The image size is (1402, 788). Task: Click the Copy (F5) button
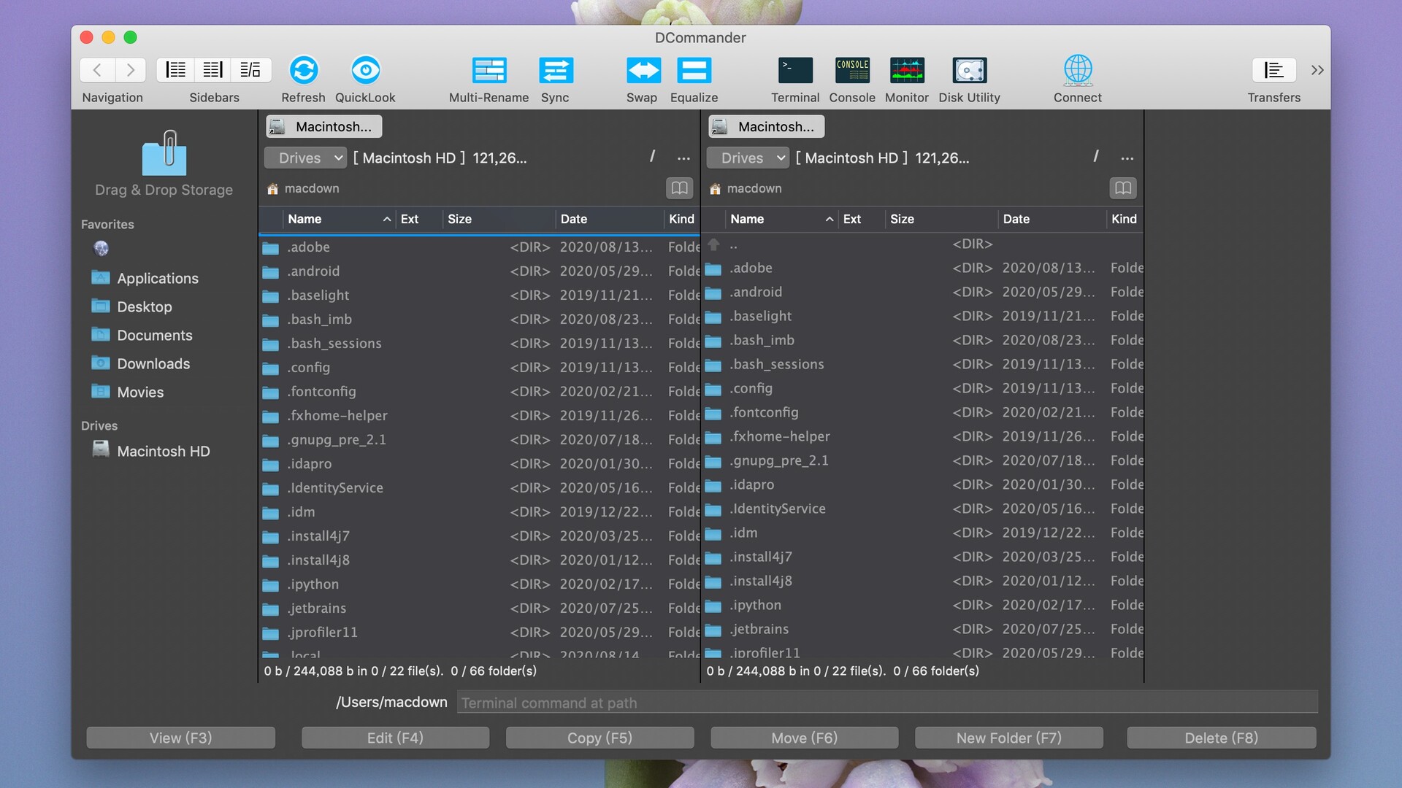pyautogui.click(x=600, y=738)
